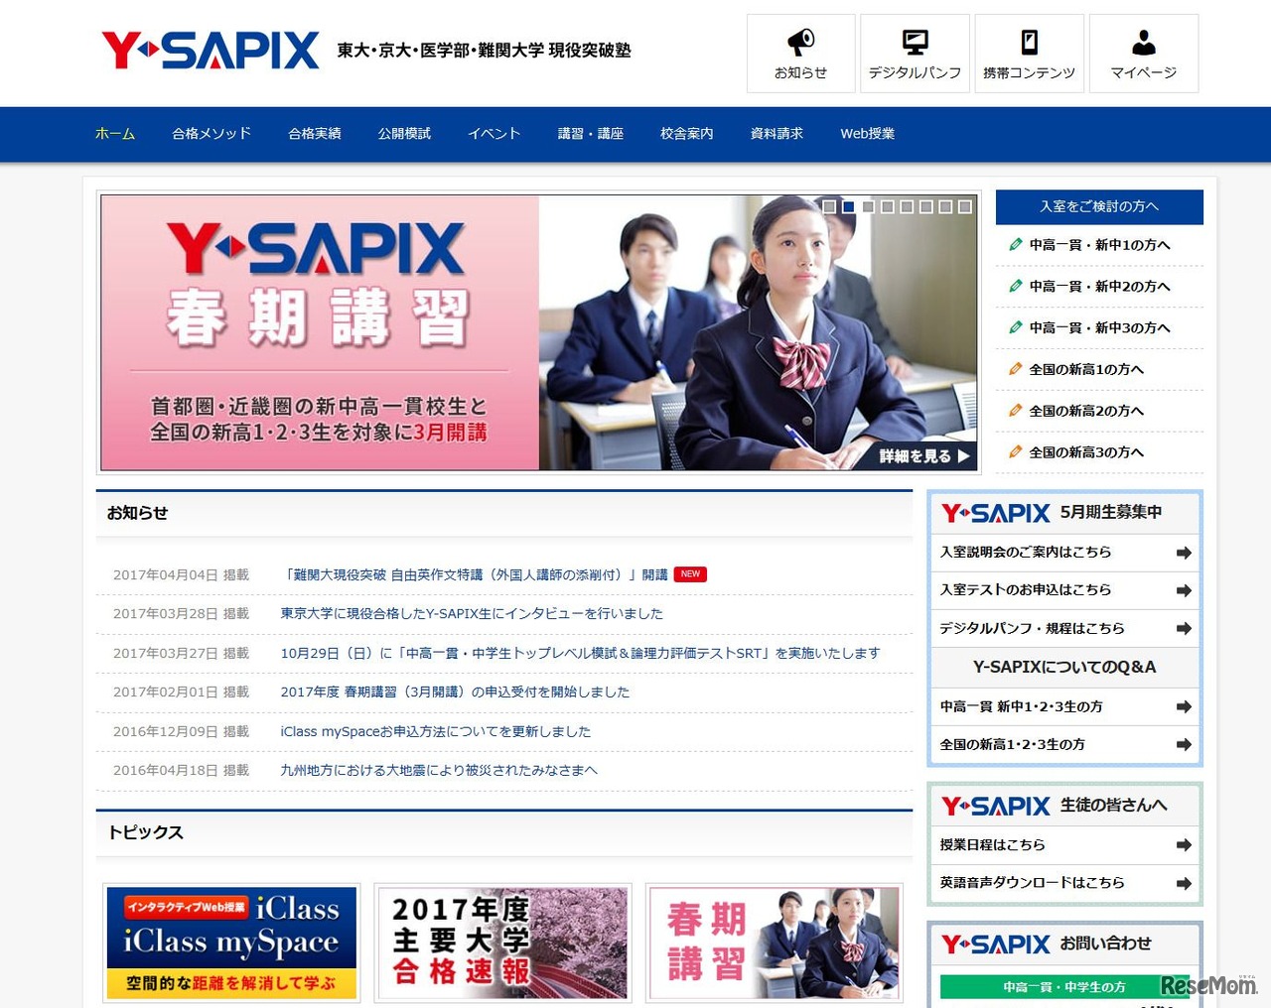The image size is (1271, 1008).
Task: Open the 2017年度 主要大学 合格速報 thumbnail
Action: click(503, 944)
